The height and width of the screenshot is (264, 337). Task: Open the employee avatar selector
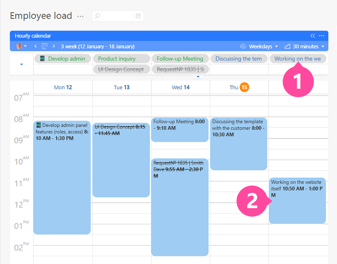[x=21, y=46]
